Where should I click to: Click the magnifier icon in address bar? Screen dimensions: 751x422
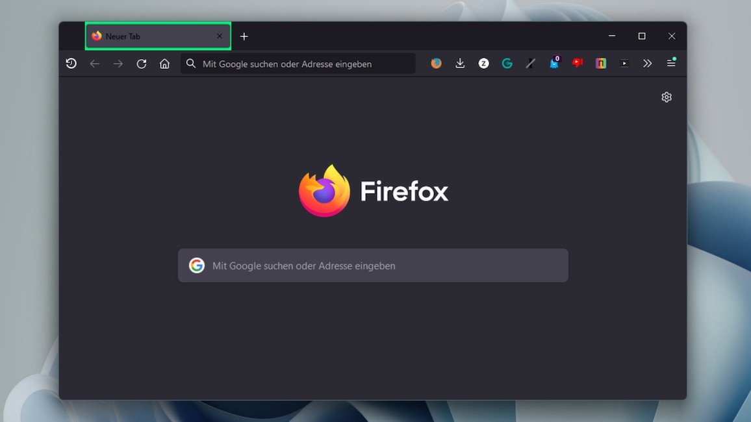click(x=190, y=63)
